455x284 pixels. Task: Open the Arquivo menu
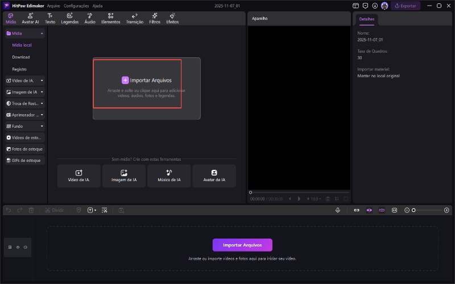53,5
